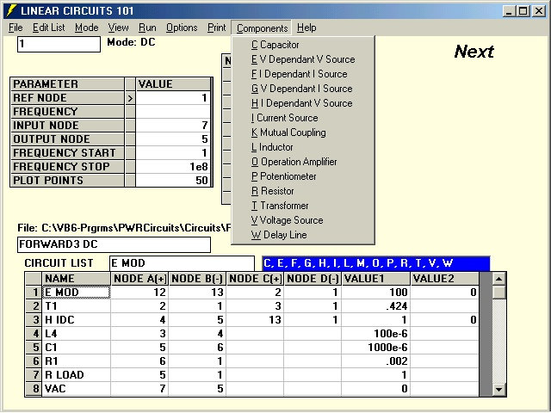The height and width of the screenshot is (413, 551).
Task: Click the Next label
Action: (474, 52)
